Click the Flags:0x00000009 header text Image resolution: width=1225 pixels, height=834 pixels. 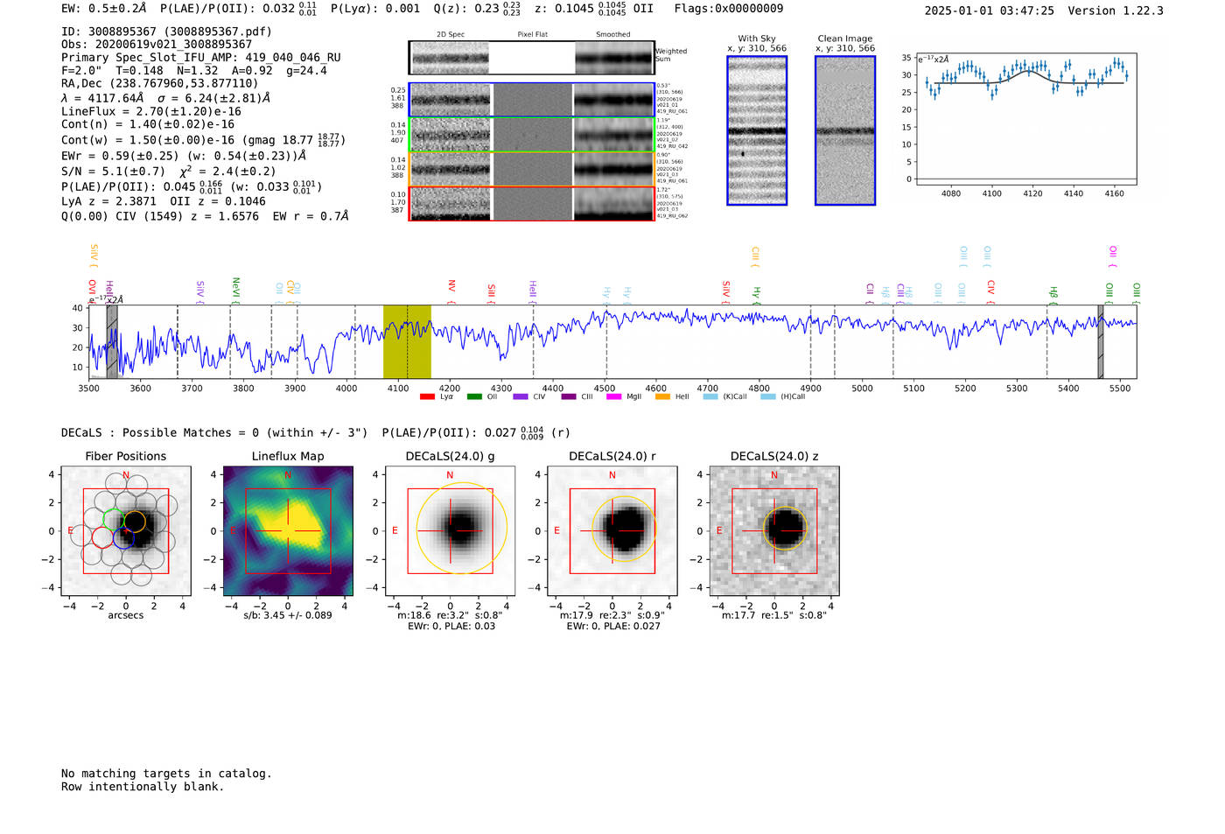(x=729, y=9)
